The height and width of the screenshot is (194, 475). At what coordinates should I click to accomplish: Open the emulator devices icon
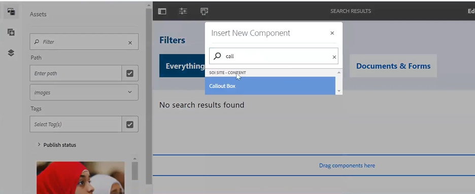click(204, 11)
